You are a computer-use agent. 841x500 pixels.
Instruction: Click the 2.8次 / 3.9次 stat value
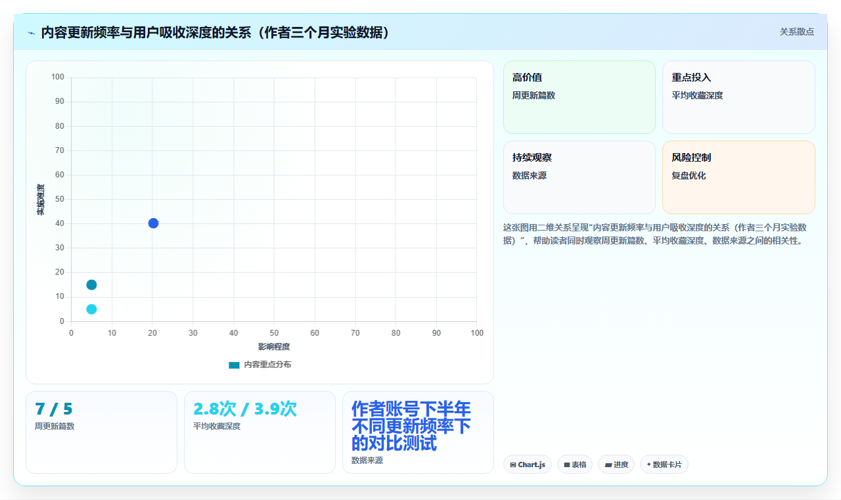(x=245, y=409)
